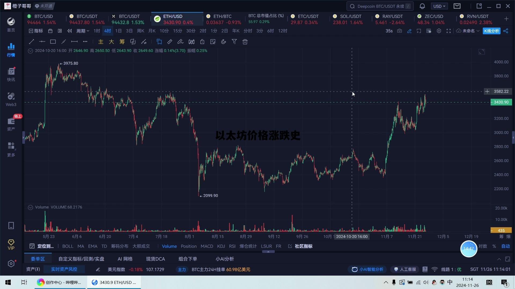Select the trend line drawing tool
Image resolution: width=515 pixels, height=289 pixels.
[x=31, y=42]
